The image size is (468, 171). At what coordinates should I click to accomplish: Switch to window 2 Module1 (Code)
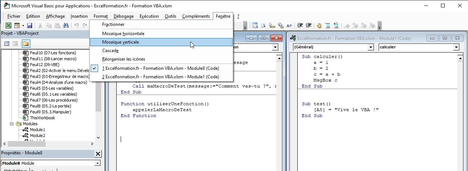click(x=160, y=77)
